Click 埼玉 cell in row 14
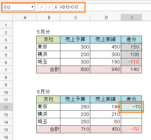 [x=49, y=122]
